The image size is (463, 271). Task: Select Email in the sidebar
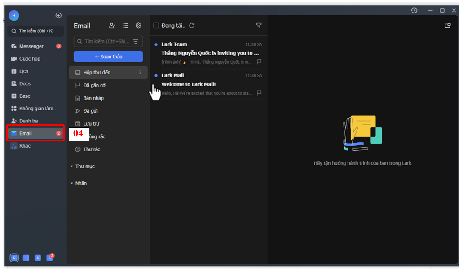[x=35, y=133]
